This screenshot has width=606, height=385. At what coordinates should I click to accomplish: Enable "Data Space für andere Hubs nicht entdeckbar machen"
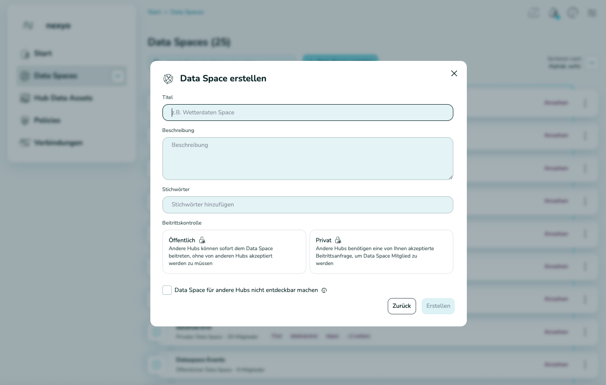[167, 290]
